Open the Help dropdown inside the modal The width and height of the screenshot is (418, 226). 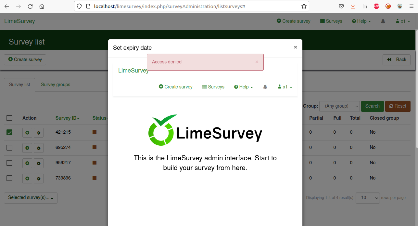coord(244,87)
